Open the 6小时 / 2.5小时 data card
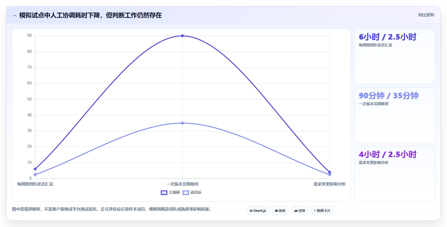 pyautogui.click(x=395, y=56)
